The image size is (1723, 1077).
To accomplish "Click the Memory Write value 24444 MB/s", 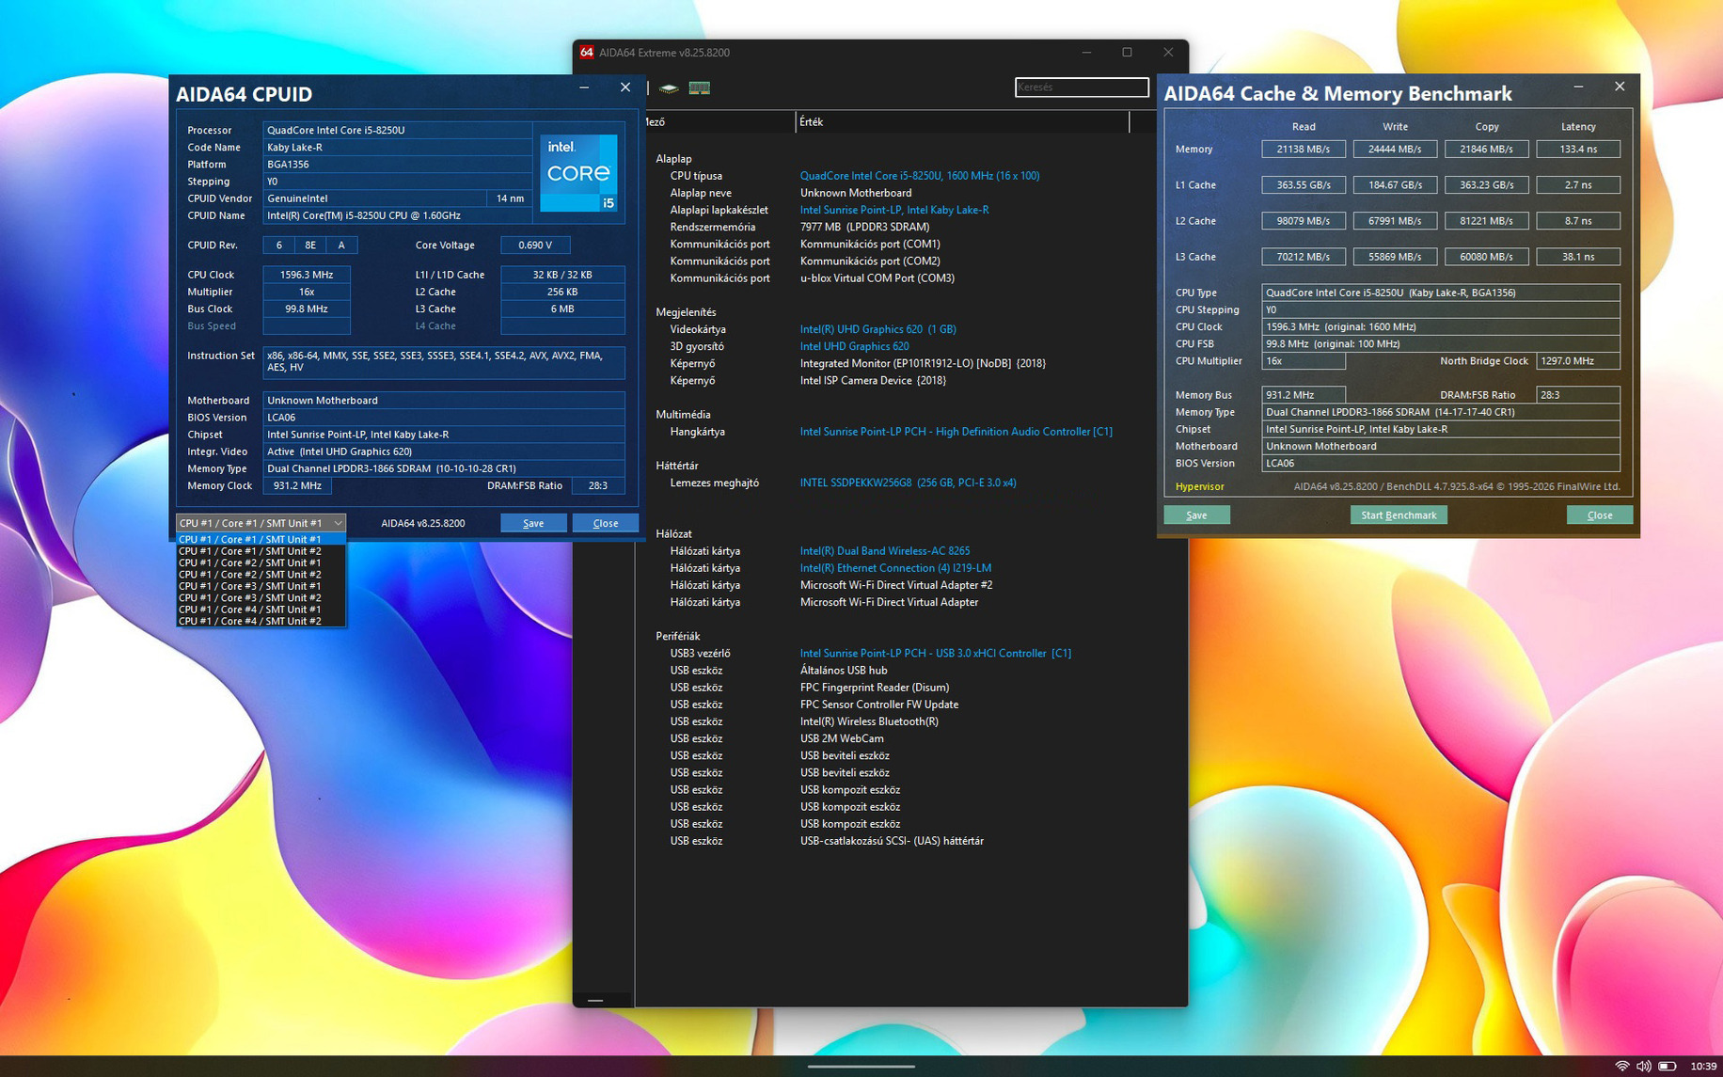I will tap(1395, 150).
